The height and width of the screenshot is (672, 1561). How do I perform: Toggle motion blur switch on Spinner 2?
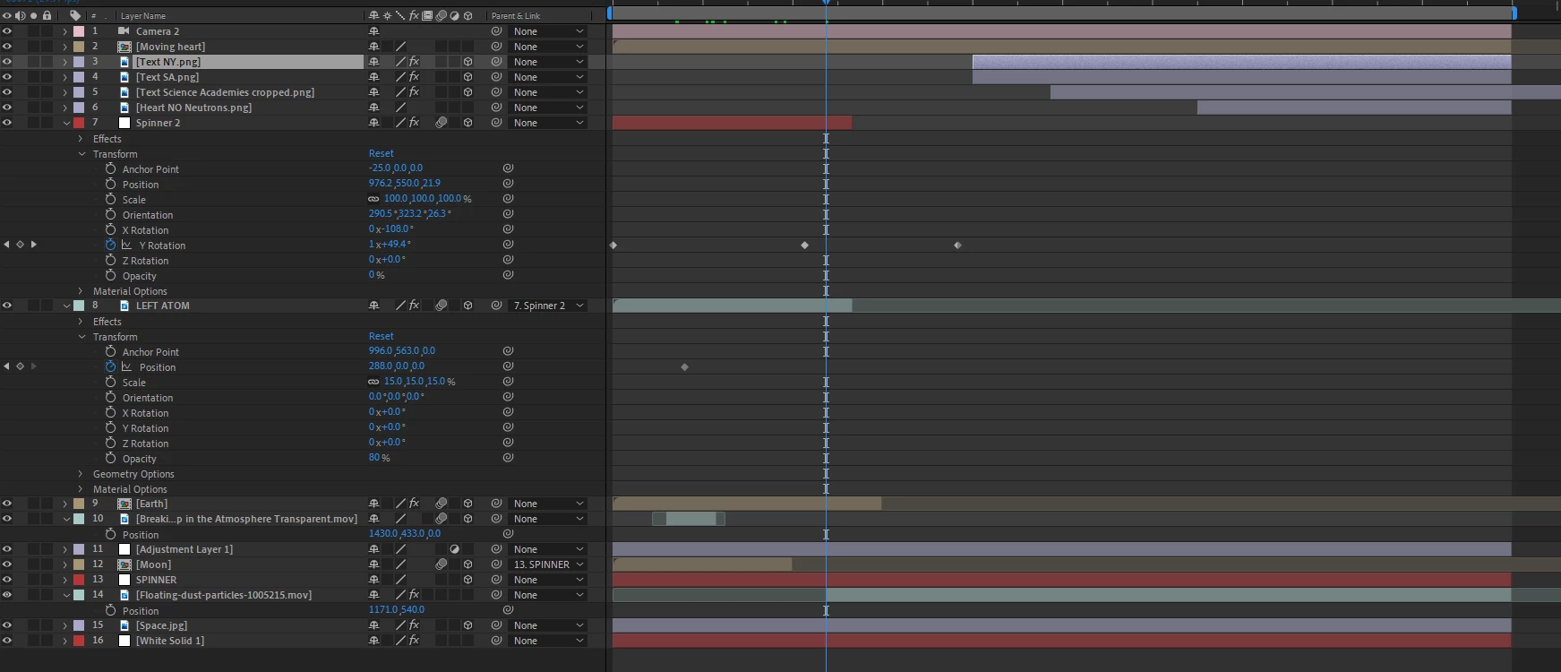pyautogui.click(x=441, y=123)
